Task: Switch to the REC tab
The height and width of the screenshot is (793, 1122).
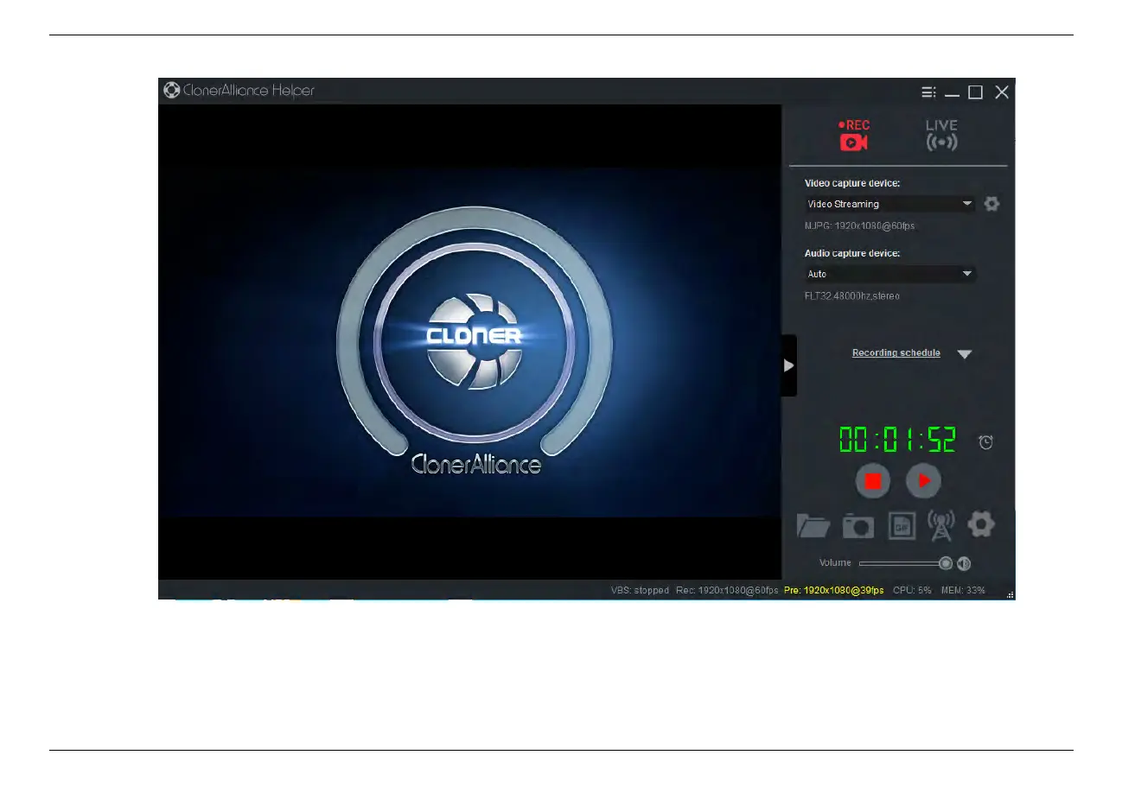Action: point(854,136)
